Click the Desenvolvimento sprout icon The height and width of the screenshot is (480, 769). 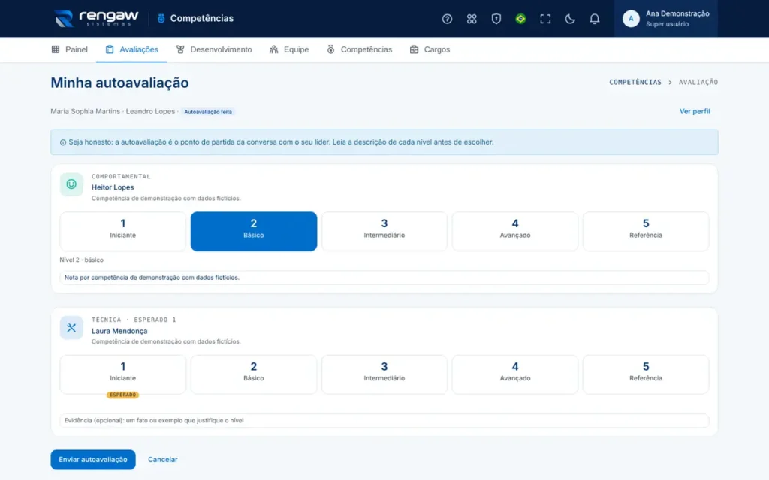(x=180, y=49)
